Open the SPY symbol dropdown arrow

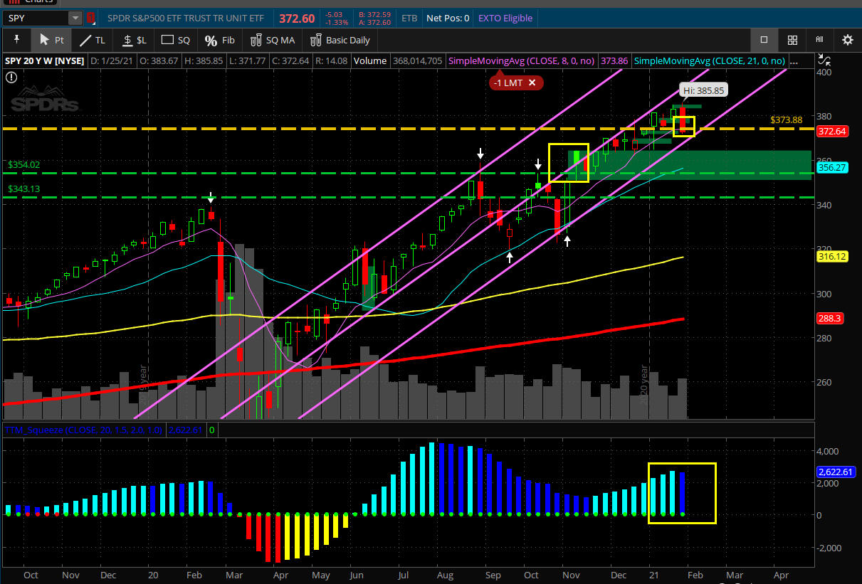(75, 18)
